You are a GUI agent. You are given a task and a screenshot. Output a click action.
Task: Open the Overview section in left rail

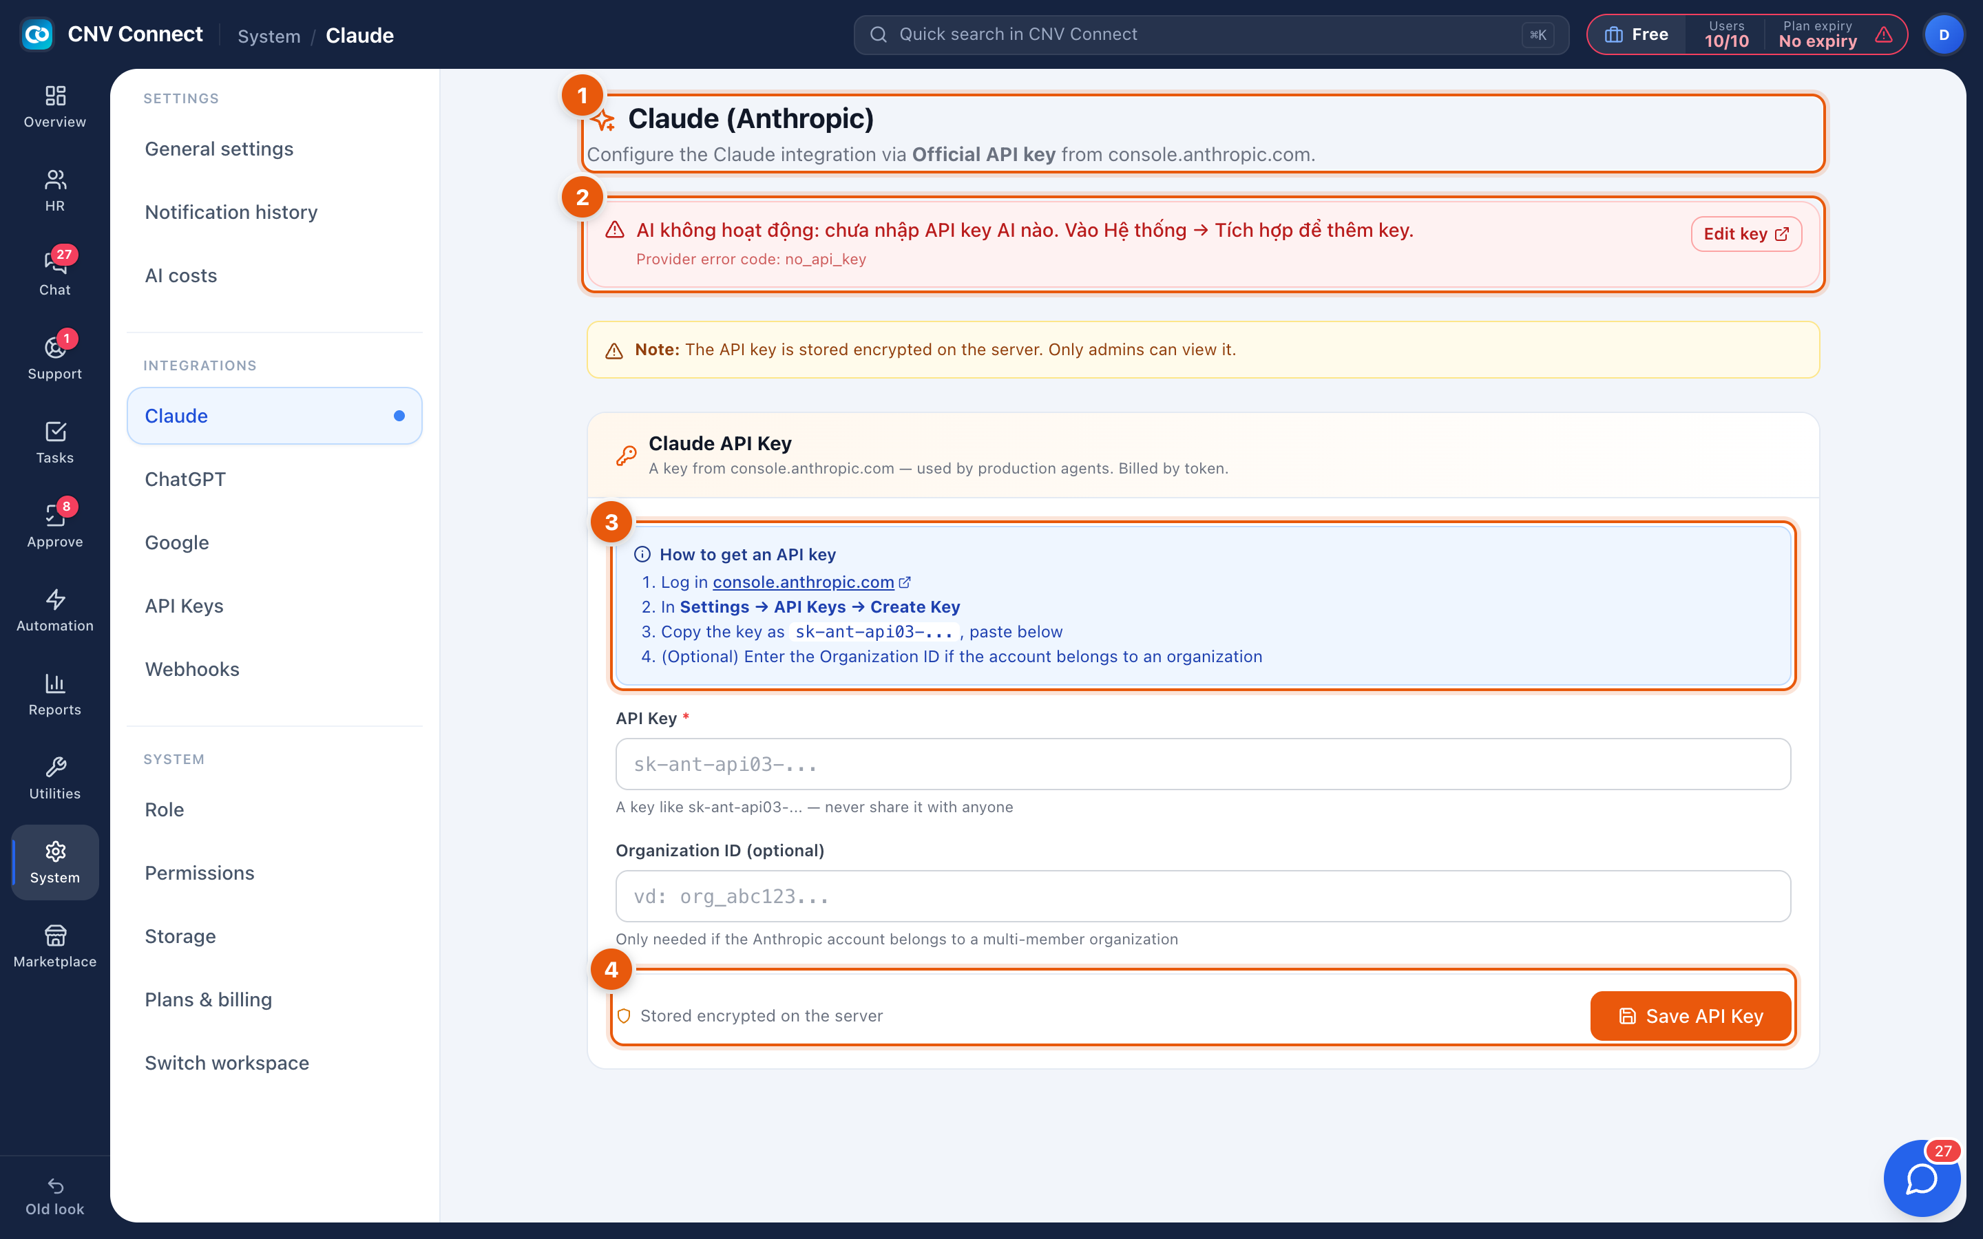(55, 107)
